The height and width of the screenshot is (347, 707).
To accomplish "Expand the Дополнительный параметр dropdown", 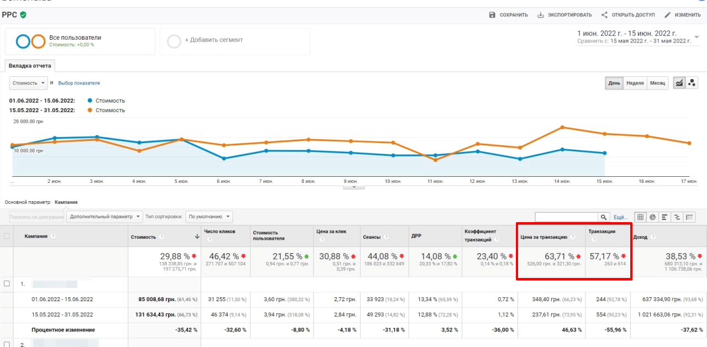I will point(104,217).
